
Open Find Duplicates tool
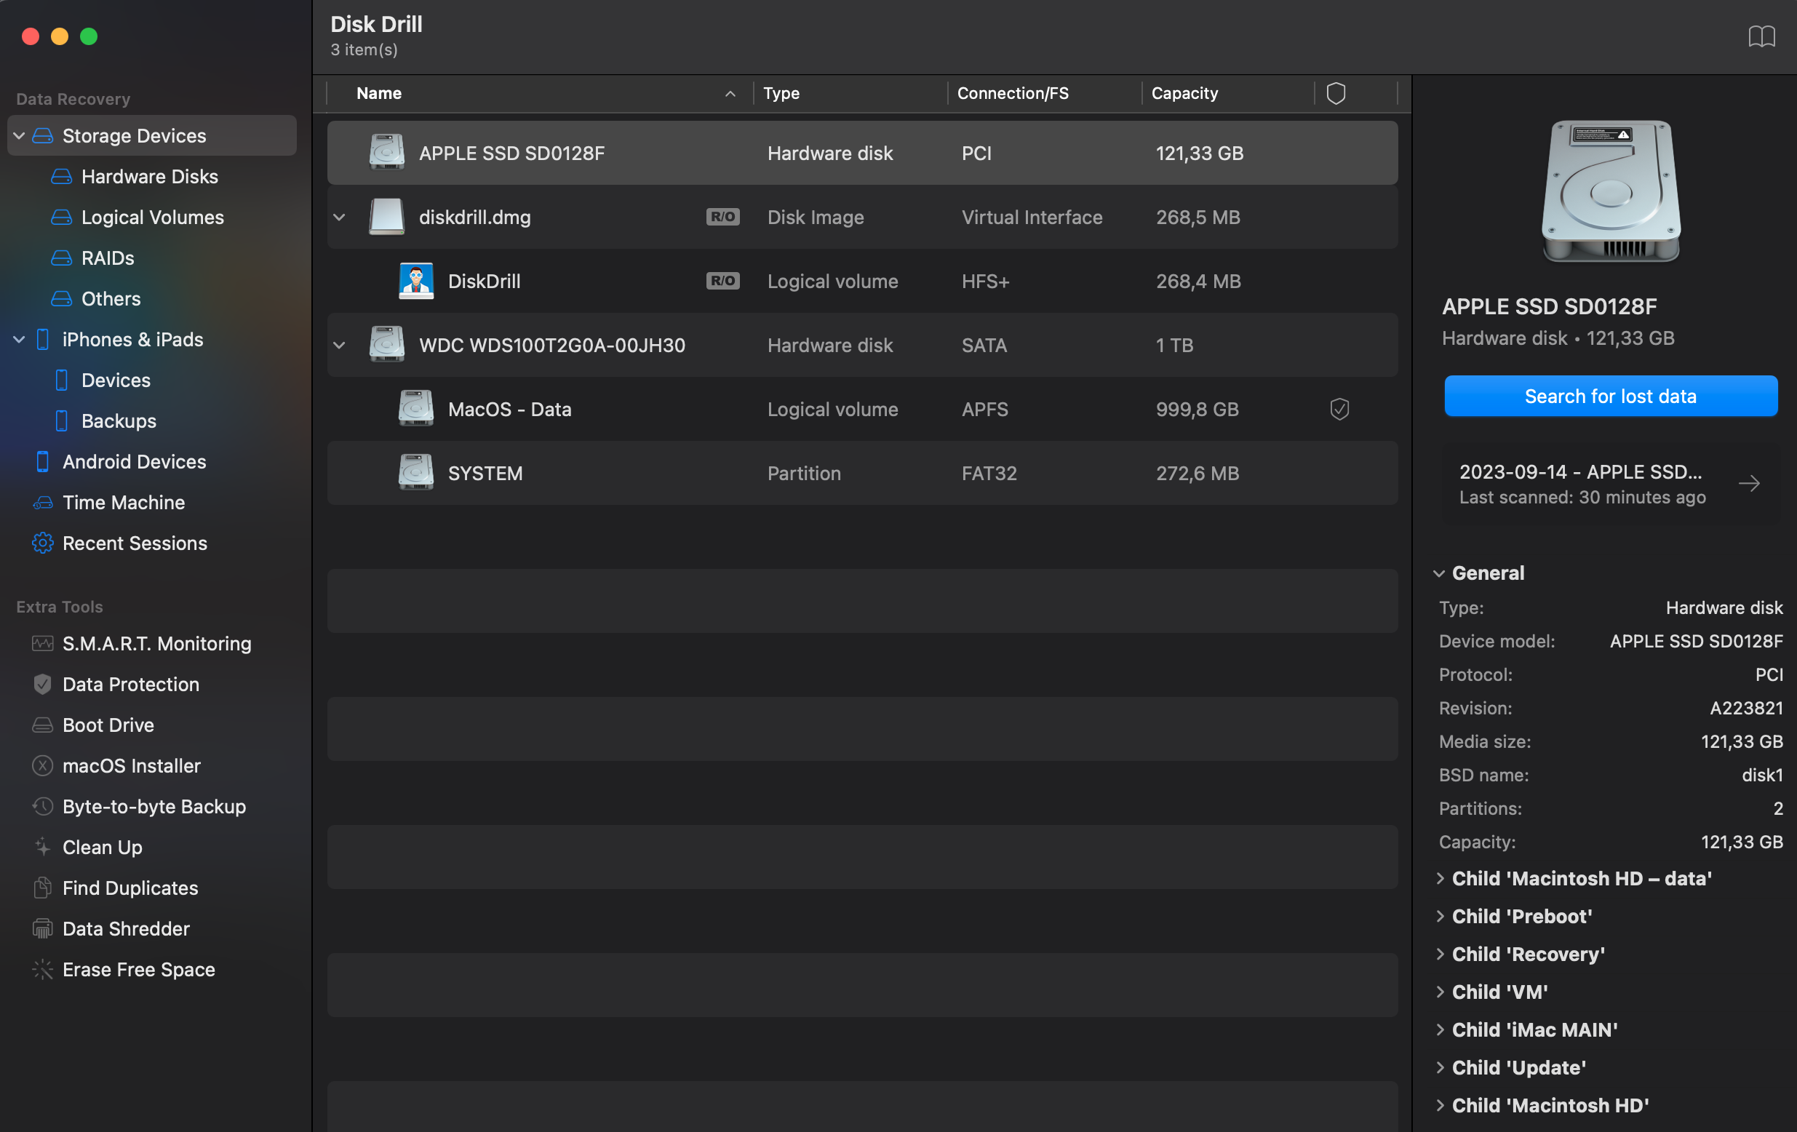coord(130,888)
